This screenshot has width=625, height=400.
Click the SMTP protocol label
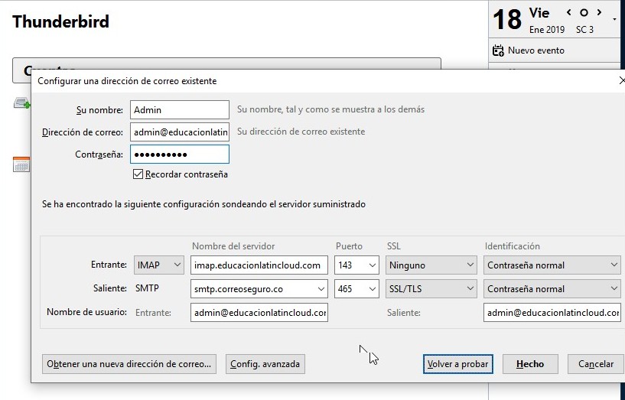point(147,288)
